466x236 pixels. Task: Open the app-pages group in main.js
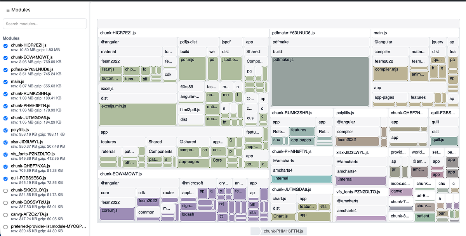390,97
